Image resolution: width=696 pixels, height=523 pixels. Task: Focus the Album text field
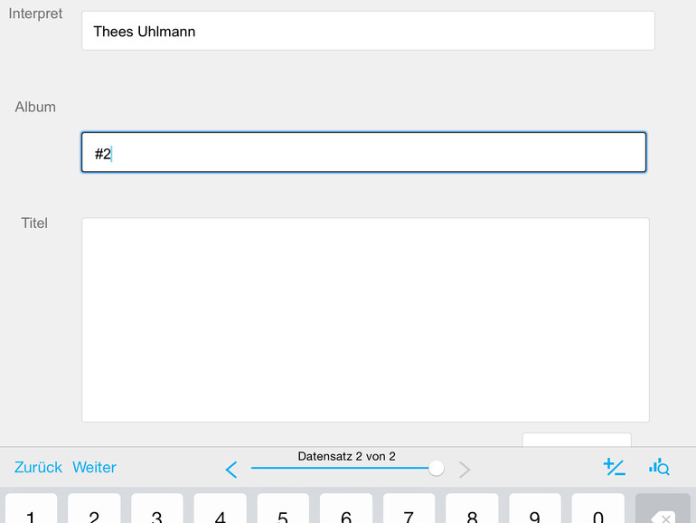tap(363, 153)
